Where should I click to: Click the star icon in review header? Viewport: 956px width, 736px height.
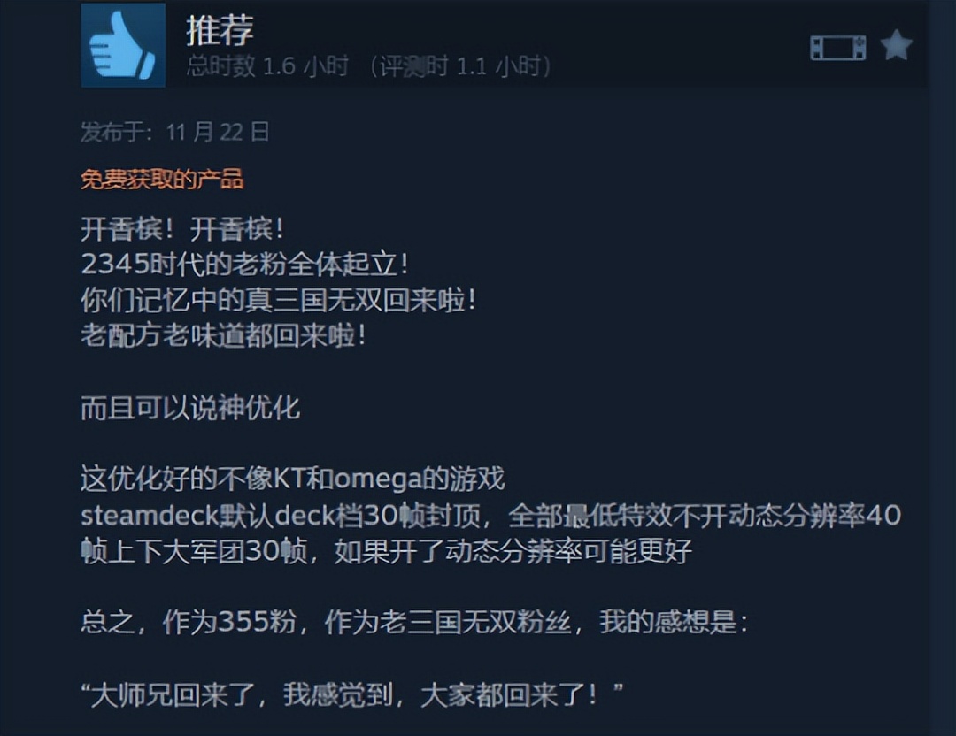click(896, 46)
